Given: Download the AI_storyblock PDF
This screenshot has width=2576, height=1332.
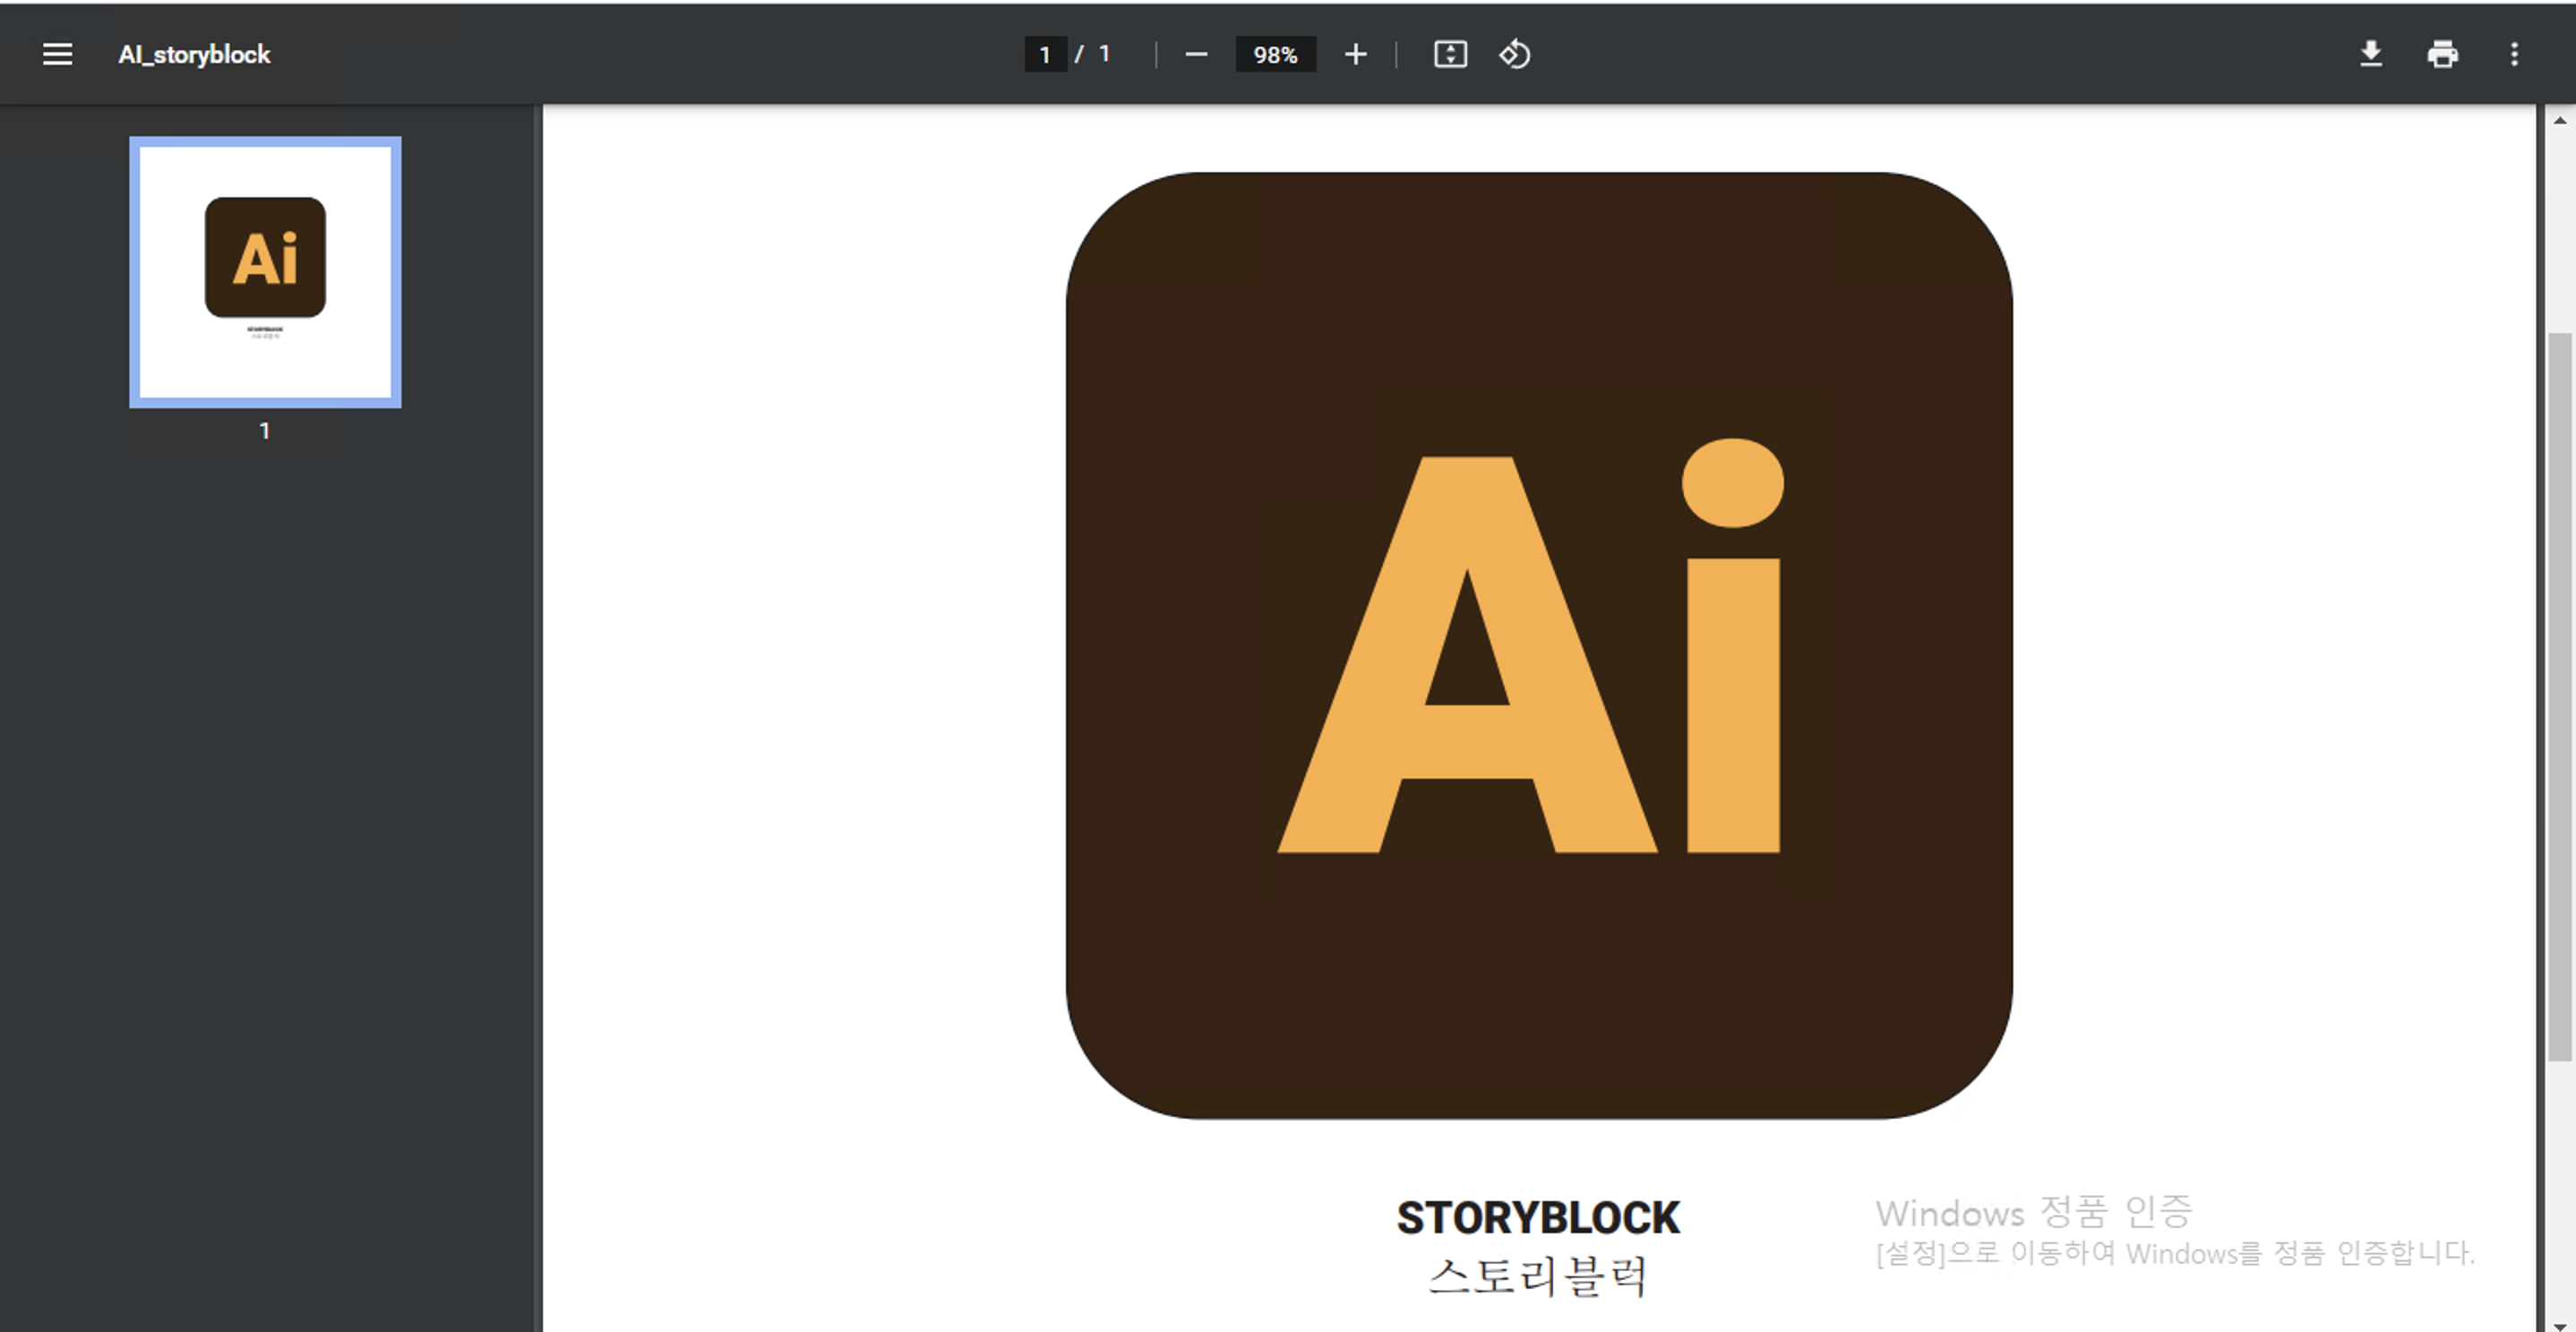Looking at the screenshot, I should (2370, 54).
